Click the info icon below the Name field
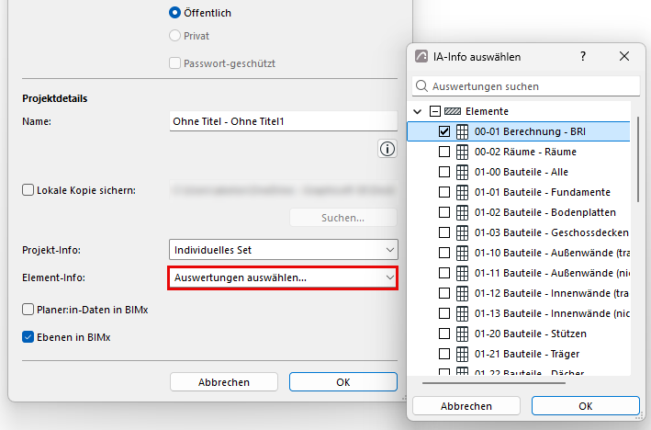 point(387,149)
